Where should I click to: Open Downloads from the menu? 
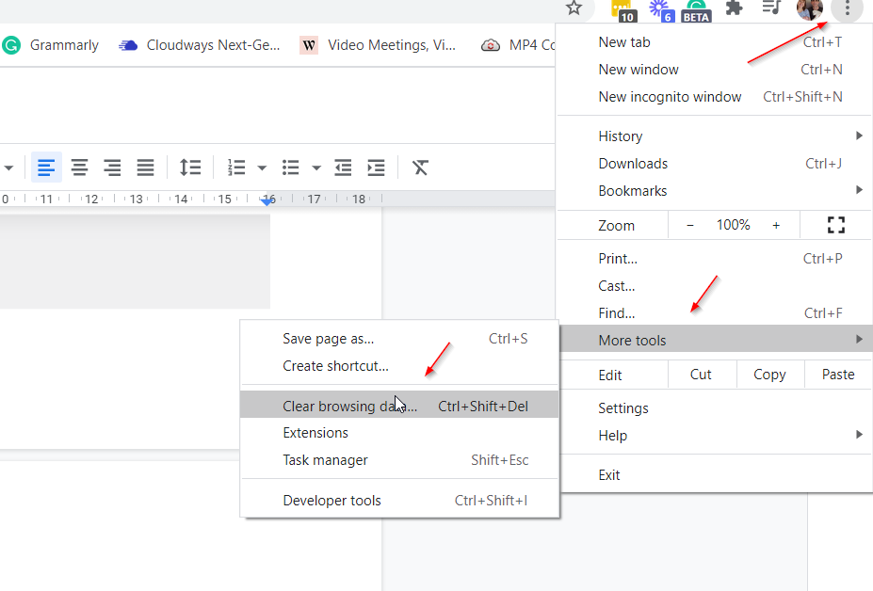(x=715, y=164)
